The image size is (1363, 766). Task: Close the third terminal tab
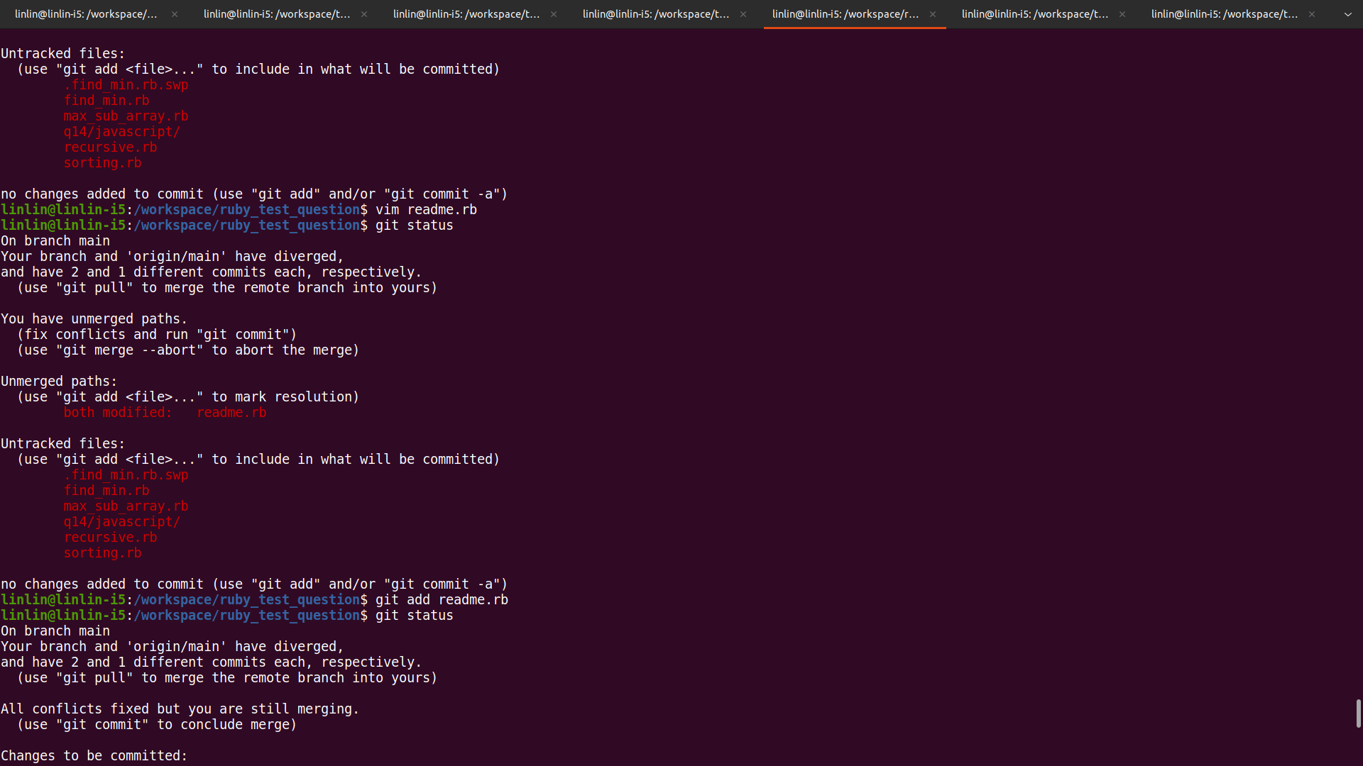point(554,14)
